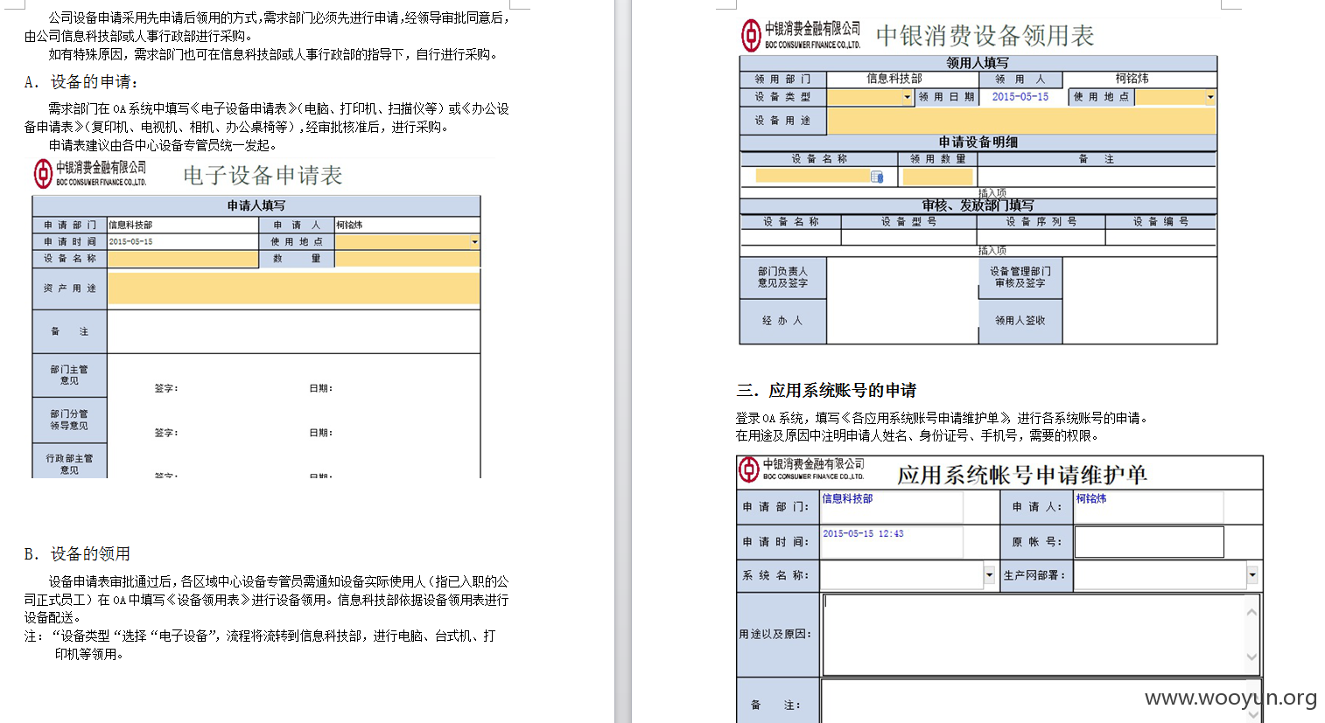The image size is (1325, 723).
Task: Click the 申请设备明细 section header
Action: (978, 142)
